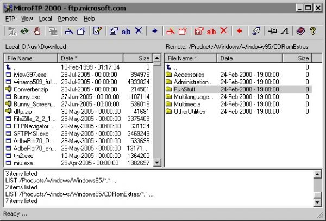Select iview397.exe in the local list
Image resolution: width=326 pixels, height=221 pixels.
pyautogui.click(x=30, y=75)
